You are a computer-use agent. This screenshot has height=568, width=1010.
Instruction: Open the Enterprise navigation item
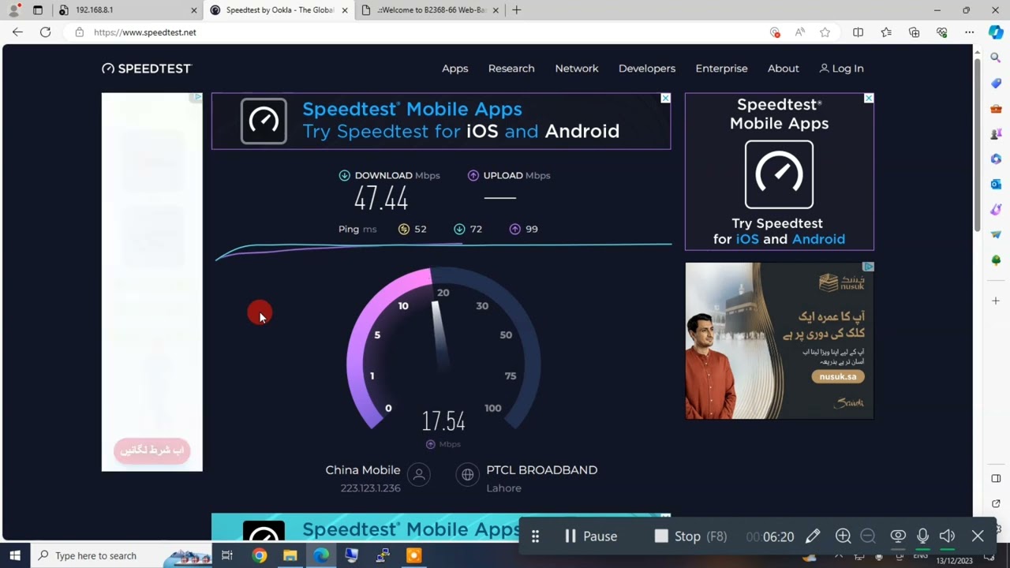point(721,69)
